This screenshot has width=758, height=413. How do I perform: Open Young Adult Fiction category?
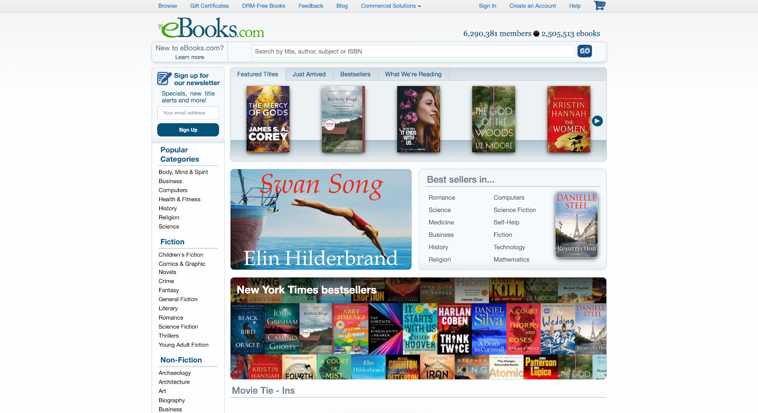tap(183, 345)
